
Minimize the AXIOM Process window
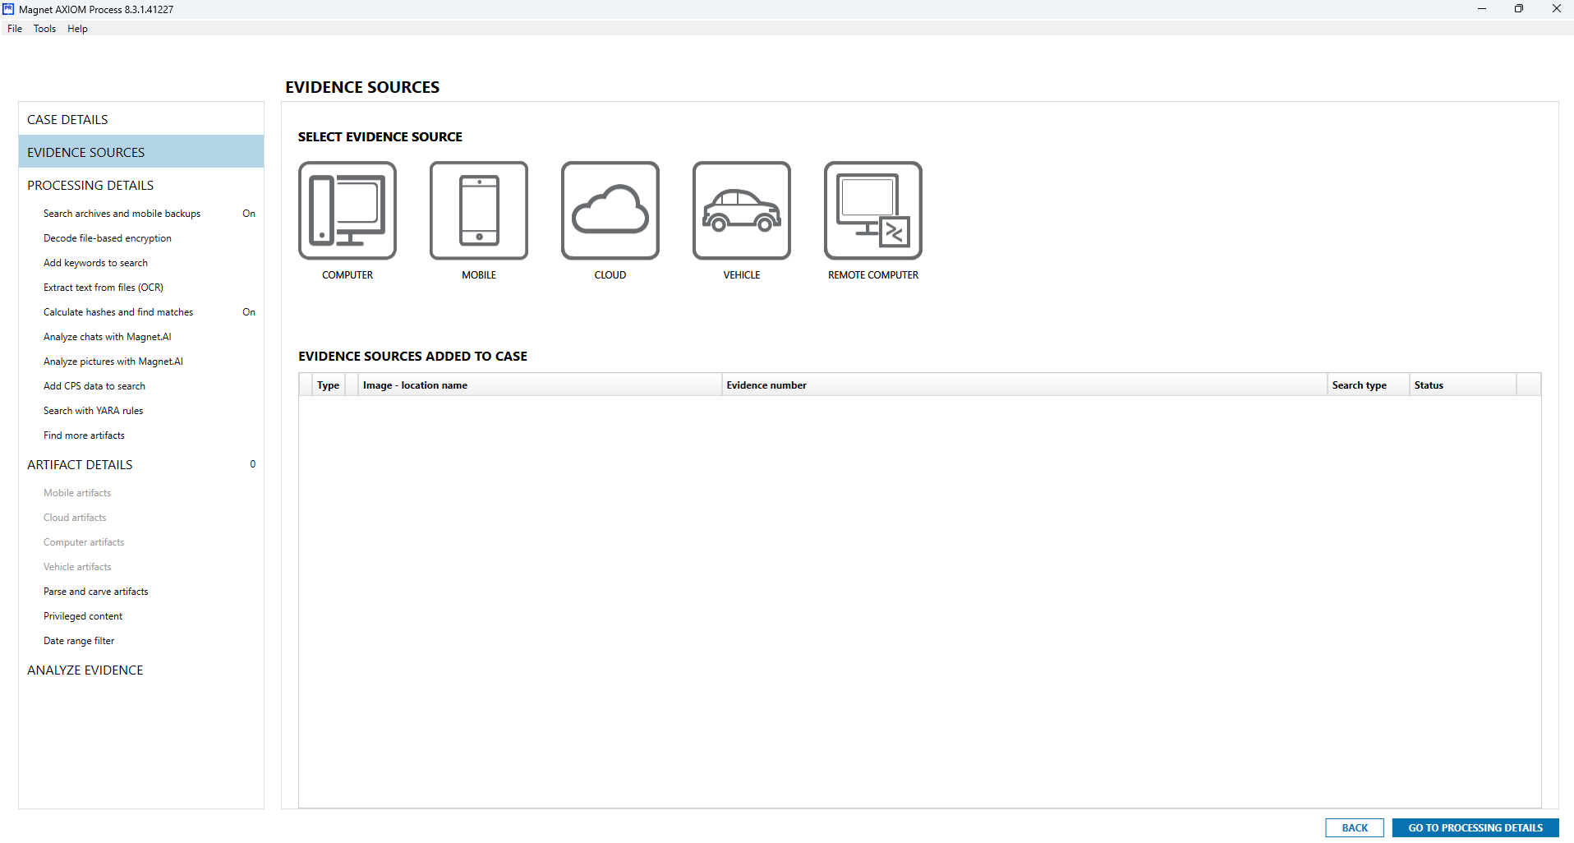[x=1482, y=9]
